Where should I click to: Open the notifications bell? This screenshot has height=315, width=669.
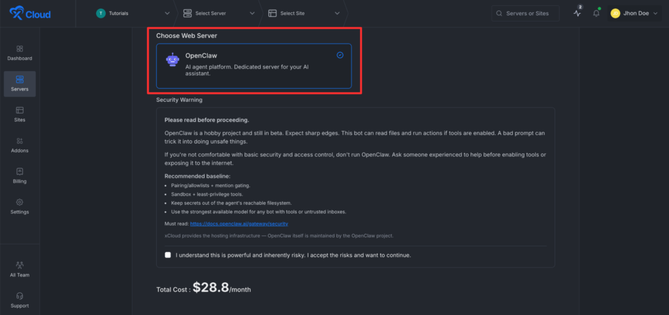[x=596, y=13]
